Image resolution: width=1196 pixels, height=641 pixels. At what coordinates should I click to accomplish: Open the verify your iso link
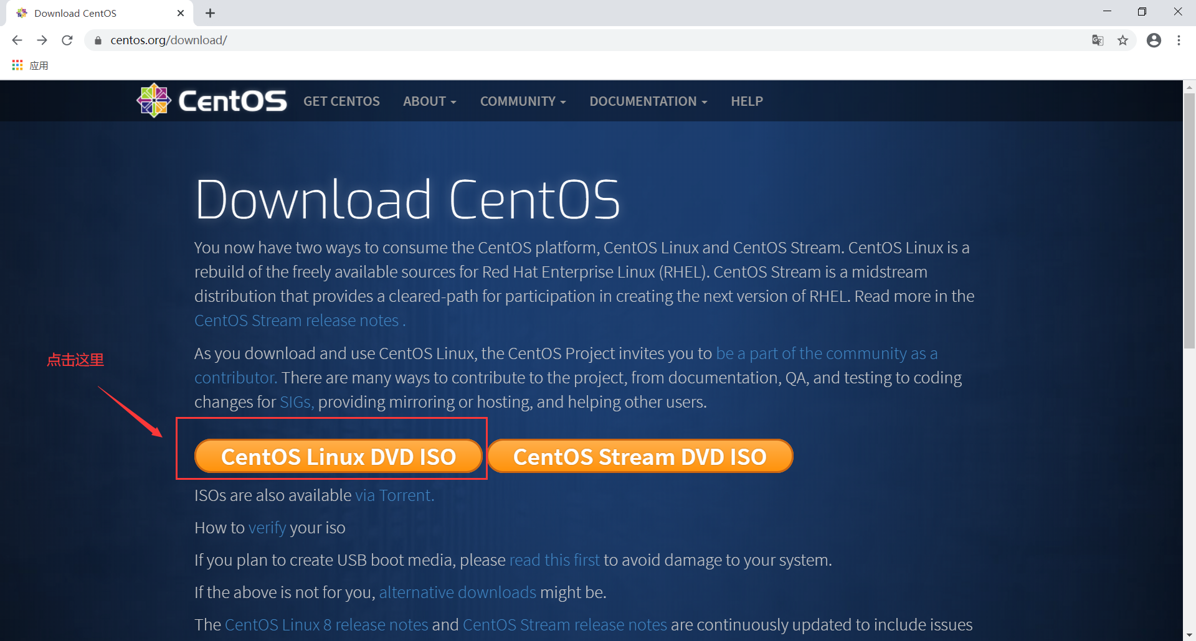pyautogui.click(x=267, y=528)
